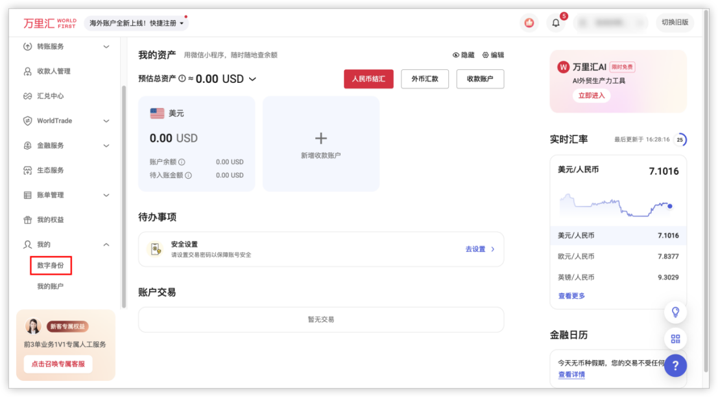Click the floating QR grid icon
This screenshot has height=397, width=718.
(675, 339)
